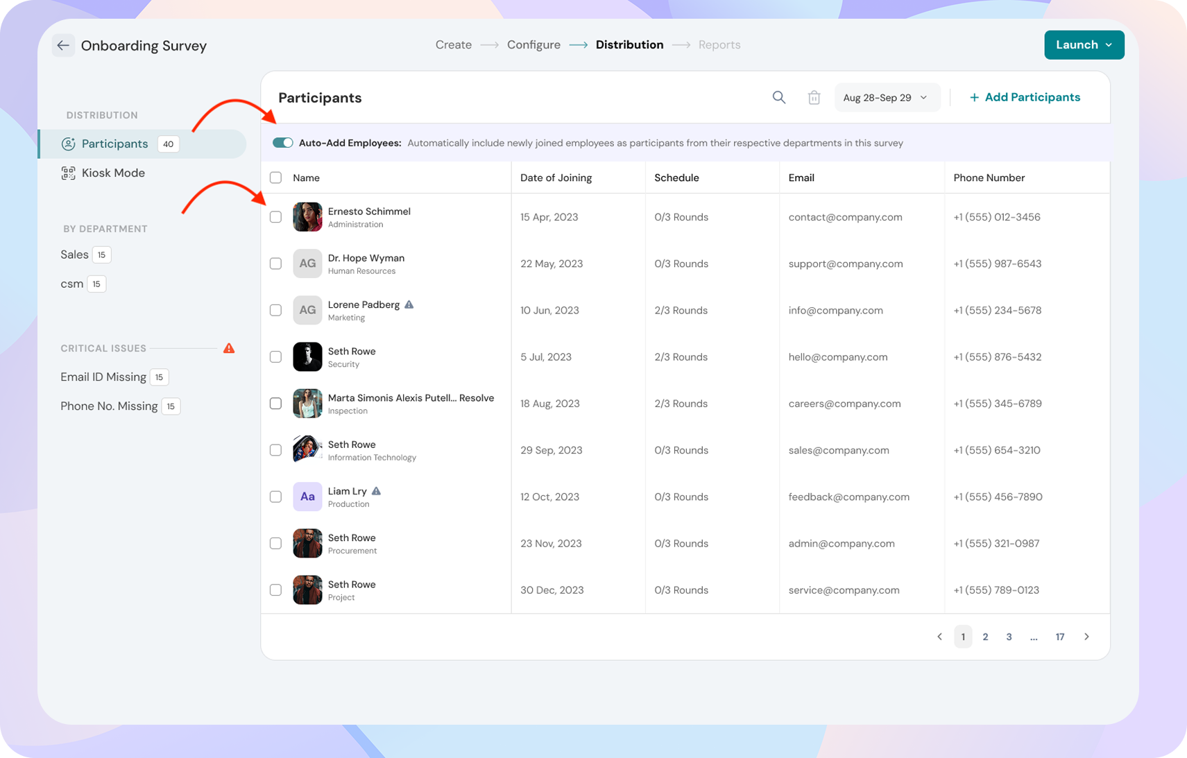
Task: Click Ernesto Schimmel's avatar photo
Action: [307, 217]
